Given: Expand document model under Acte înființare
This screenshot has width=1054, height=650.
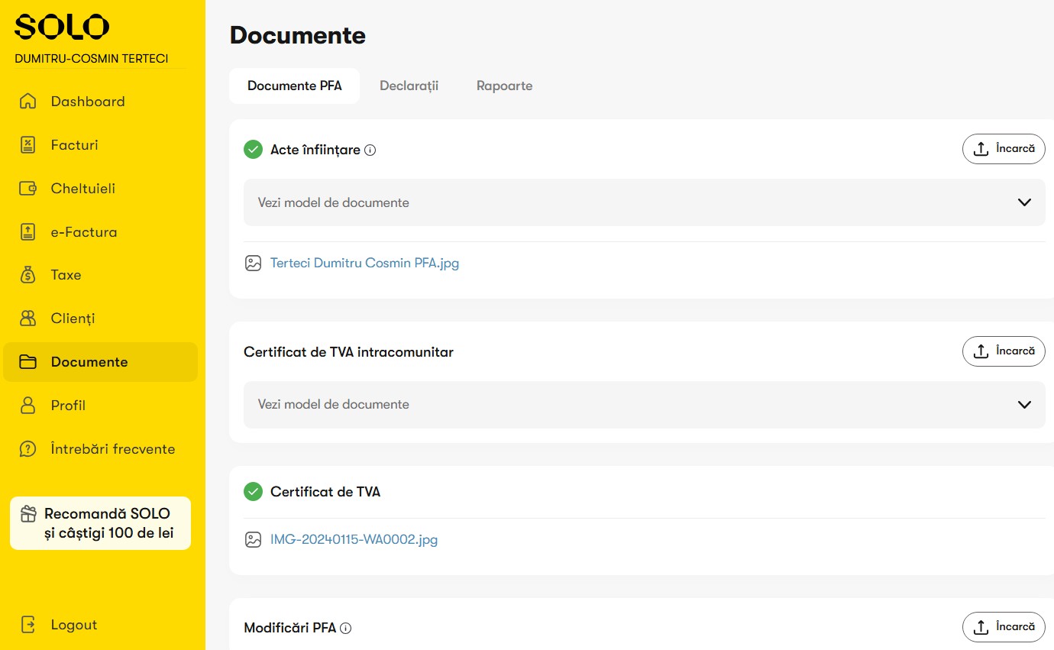Looking at the screenshot, I should click(644, 202).
